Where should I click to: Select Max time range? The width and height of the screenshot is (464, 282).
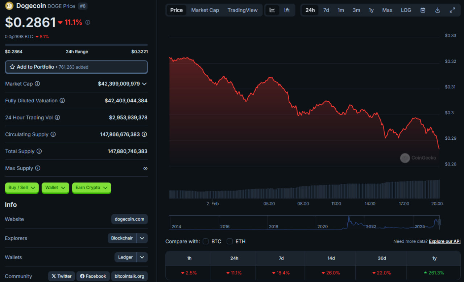[387, 10]
